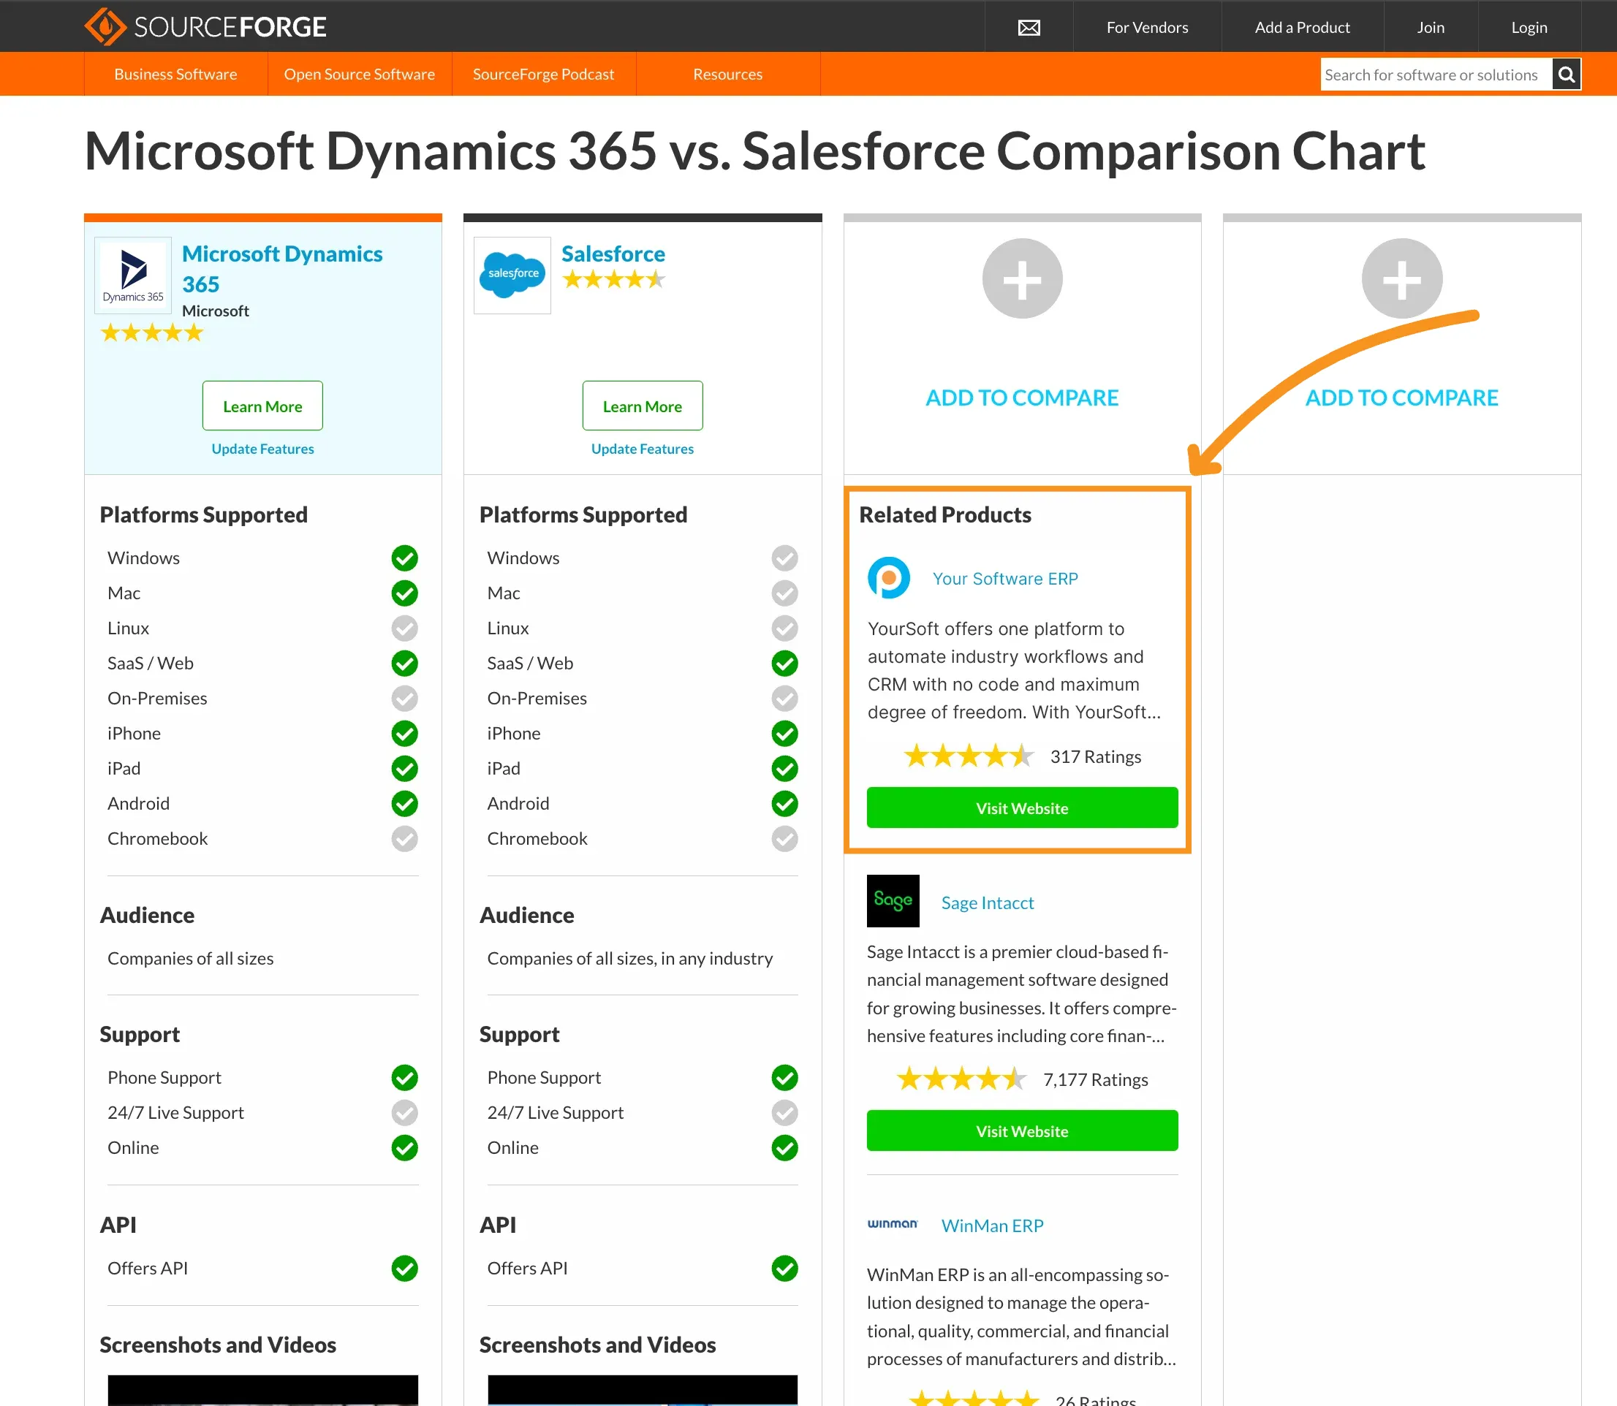Click Join link
1617x1406 pixels.
click(1430, 28)
